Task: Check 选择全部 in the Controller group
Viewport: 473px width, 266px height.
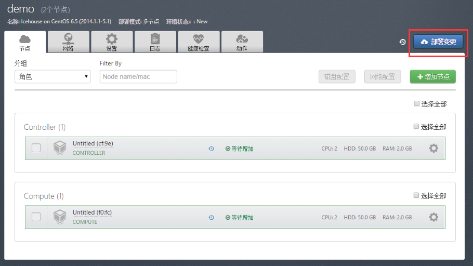Action: coord(416,126)
